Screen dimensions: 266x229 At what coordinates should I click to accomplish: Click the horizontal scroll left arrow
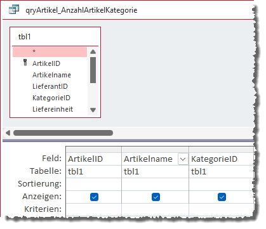click(x=8, y=133)
